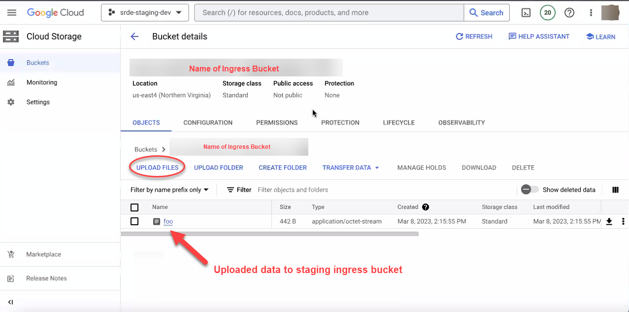Click the Filter lines icon

click(231, 190)
